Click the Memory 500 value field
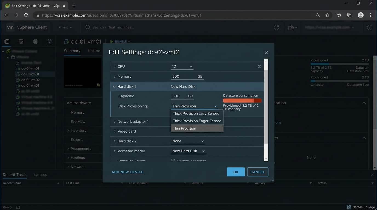Viewport: 377px width, 210px height. [x=183, y=77]
